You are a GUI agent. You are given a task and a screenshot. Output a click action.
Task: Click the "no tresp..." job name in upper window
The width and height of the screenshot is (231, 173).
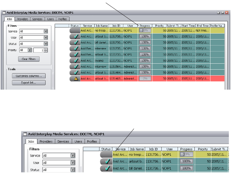click(102, 30)
